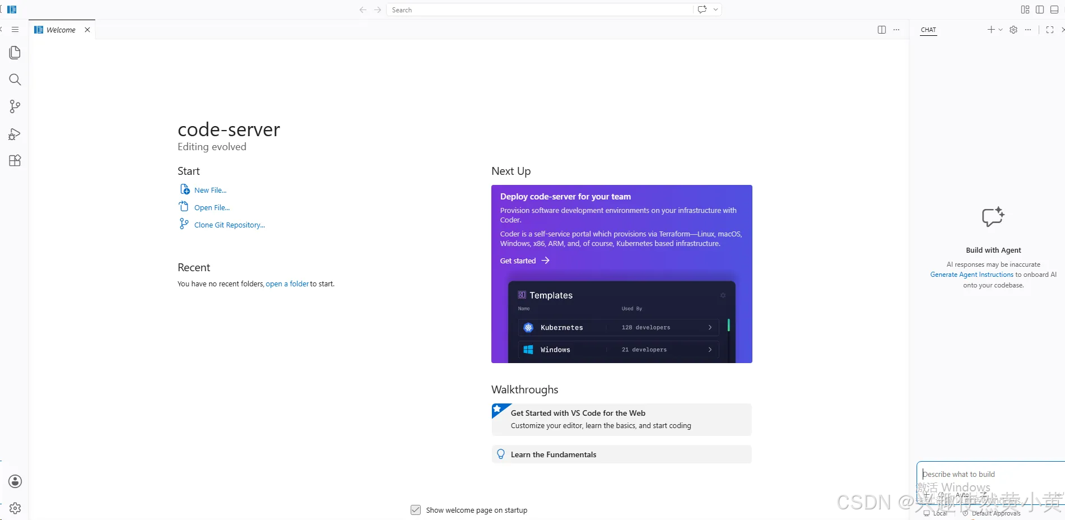
Task: Open the Local session target dropdown
Action: [x=936, y=513]
